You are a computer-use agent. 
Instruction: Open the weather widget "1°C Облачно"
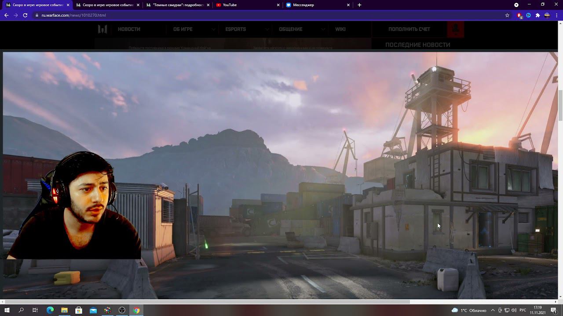point(469,310)
